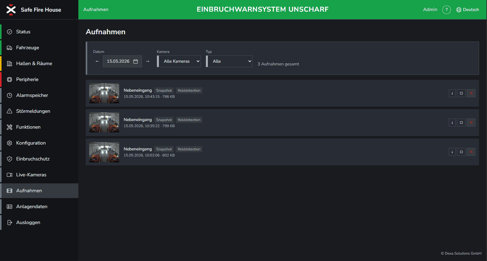
Task: Open thumbnail of 10:35:22 snapshot
Action: [104, 123]
